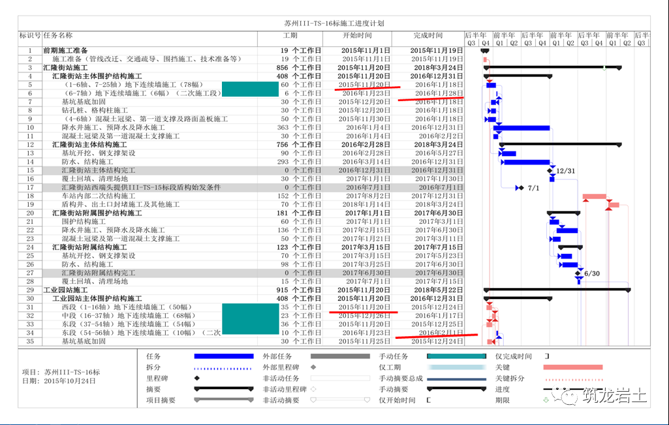This screenshot has height=425, width=669.
Task: Click the green arrow icon beside 期限 in legend
Action: tap(546, 400)
